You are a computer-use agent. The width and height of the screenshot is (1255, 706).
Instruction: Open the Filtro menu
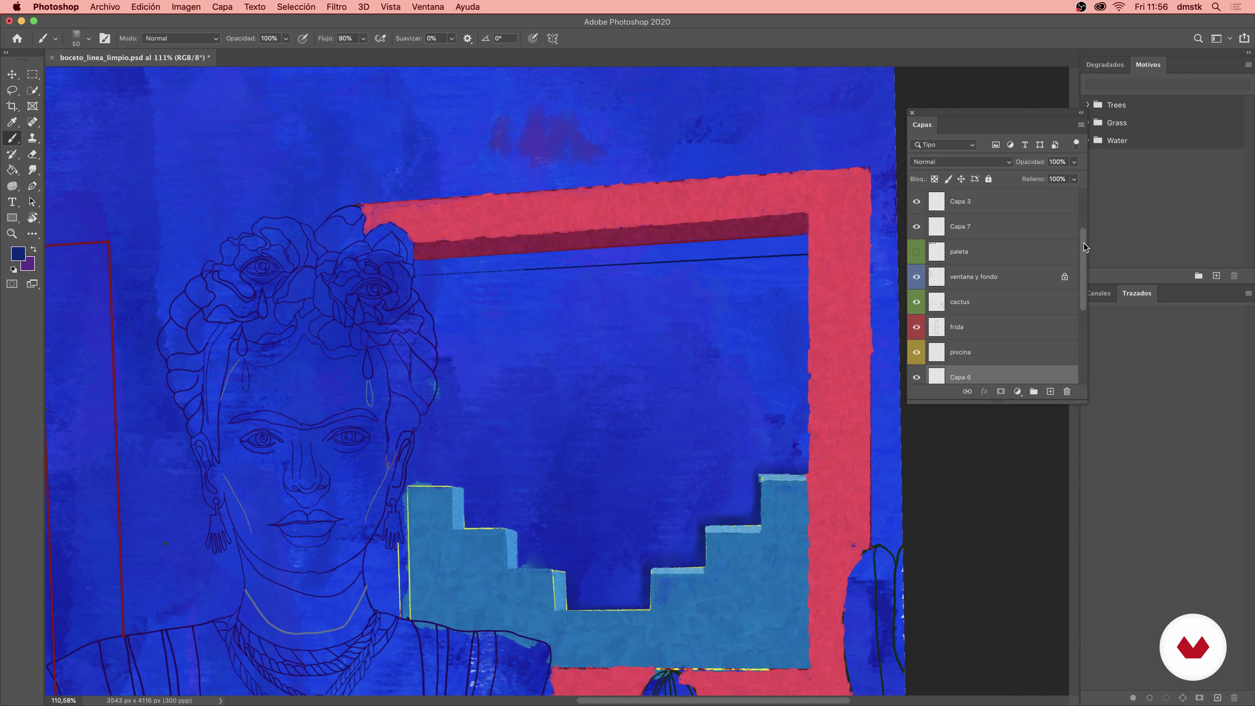click(x=337, y=7)
